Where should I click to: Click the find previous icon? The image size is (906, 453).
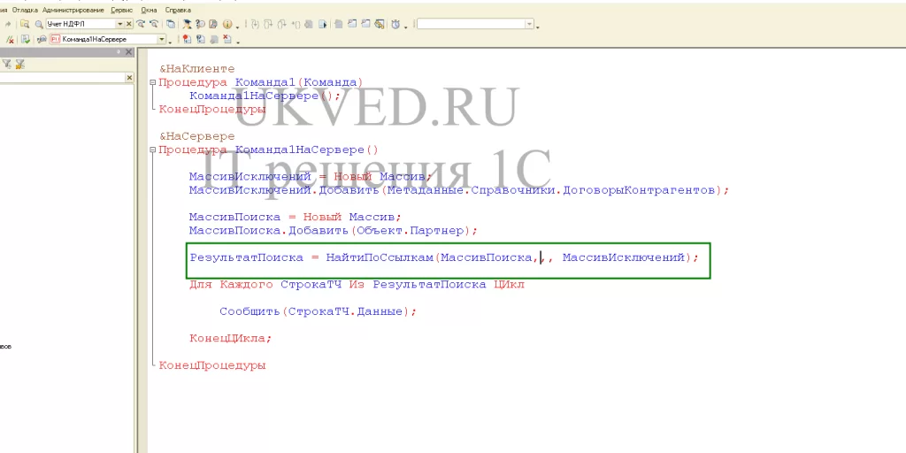[155, 25]
